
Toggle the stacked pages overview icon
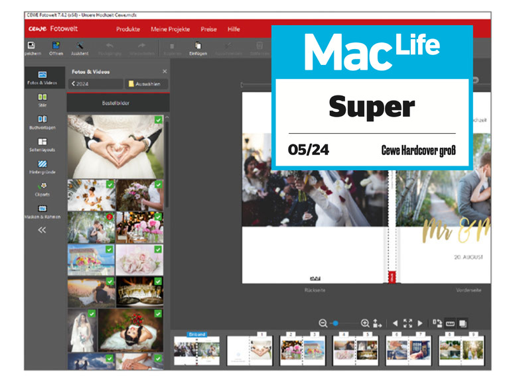pyautogui.click(x=463, y=323)
